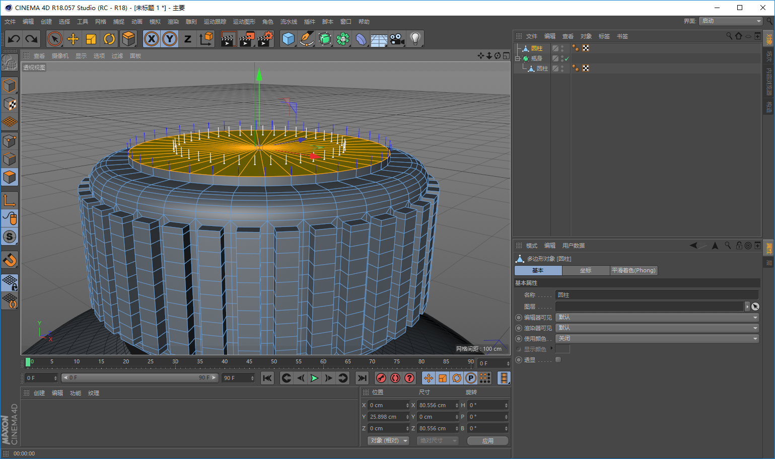Viewport: 775px width, 459px height.
Task: Add a Cube primitive object
Action: point(289,39)
